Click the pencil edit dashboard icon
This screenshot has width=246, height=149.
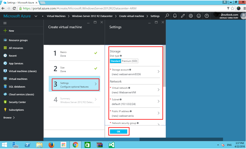pyautogui.click(x=183, y=16)
